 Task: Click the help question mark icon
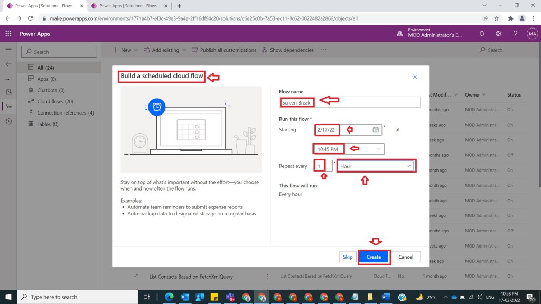pos(515,34)
